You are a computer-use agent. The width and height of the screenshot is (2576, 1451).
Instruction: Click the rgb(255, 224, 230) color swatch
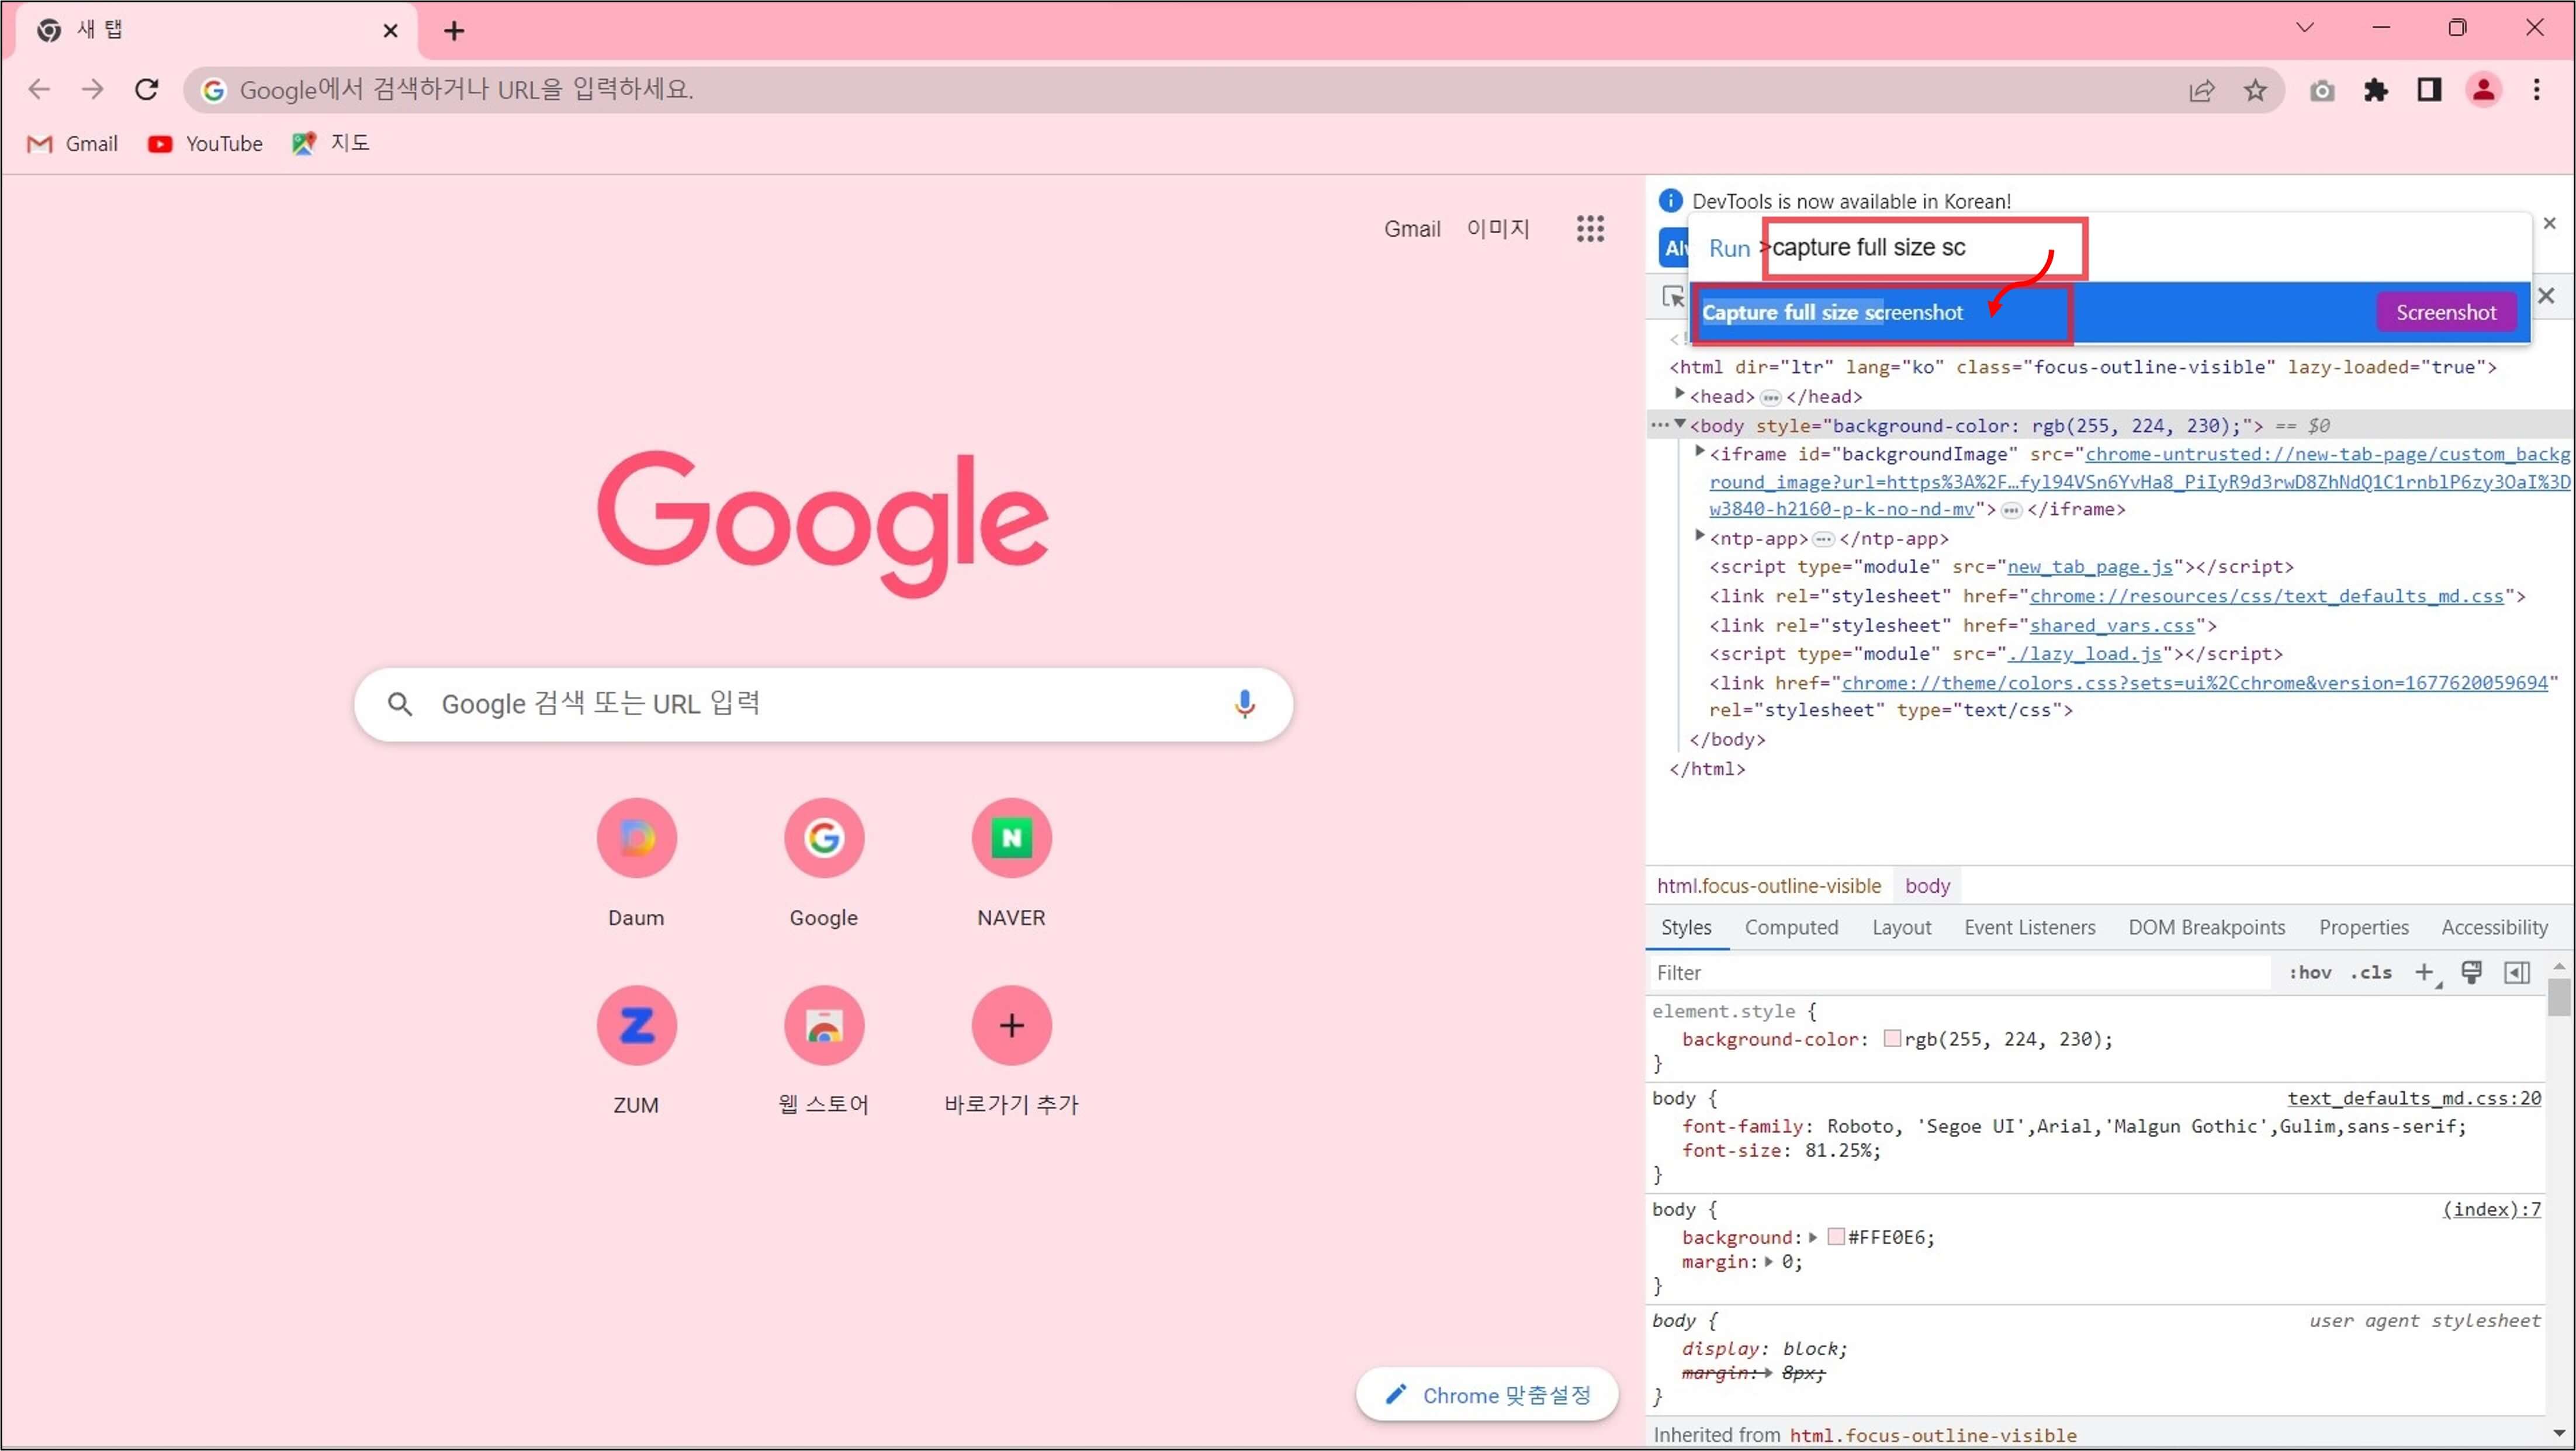click(1892, 1039)
